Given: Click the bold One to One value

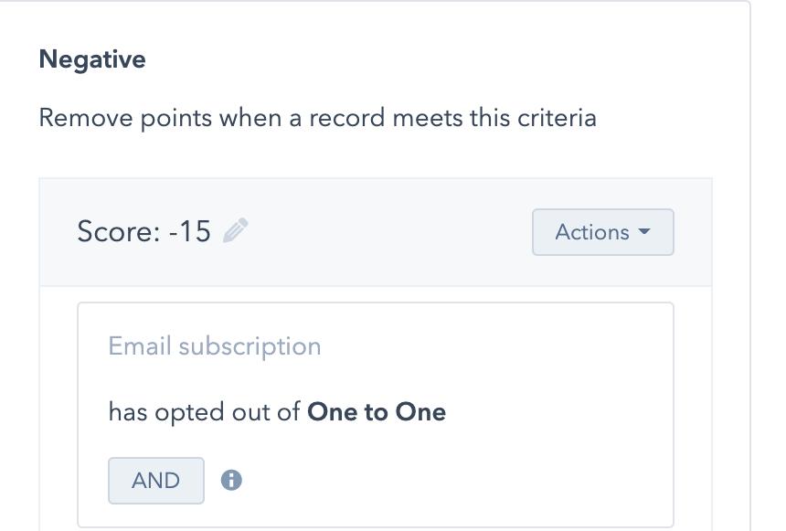Looking at the screenshot, I should point(377,412).
